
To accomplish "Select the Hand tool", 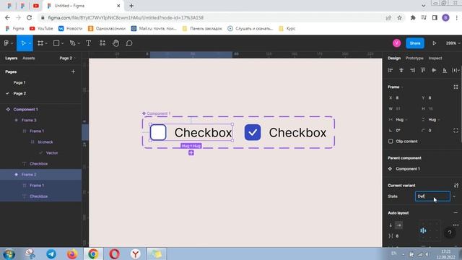I will [x=115, y=43].
